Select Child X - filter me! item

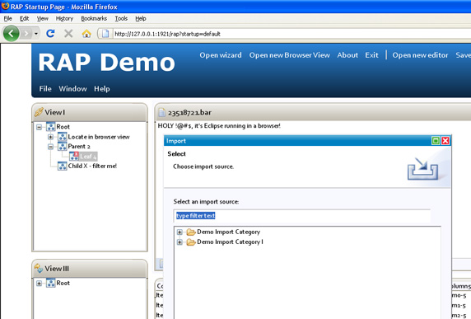coord(92,166)
